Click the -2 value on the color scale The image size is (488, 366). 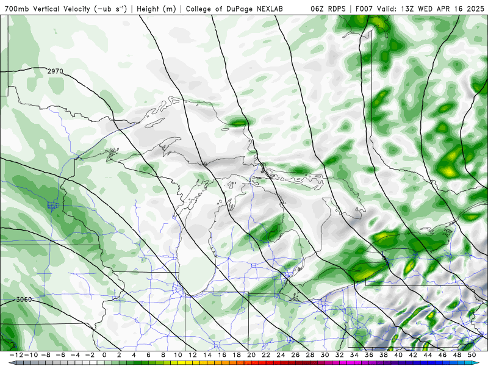(x=90, y=355)
